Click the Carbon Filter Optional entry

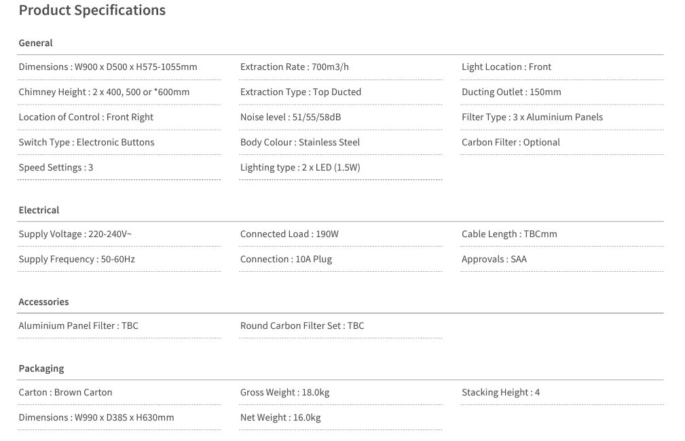tap(511, 142)
